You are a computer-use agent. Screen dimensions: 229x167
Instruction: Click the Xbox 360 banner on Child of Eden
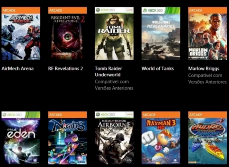click(21, 115)
